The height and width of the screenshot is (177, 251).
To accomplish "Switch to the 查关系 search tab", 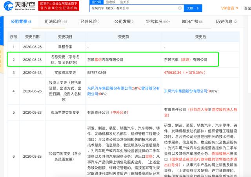I will click(x=124, y=2).
